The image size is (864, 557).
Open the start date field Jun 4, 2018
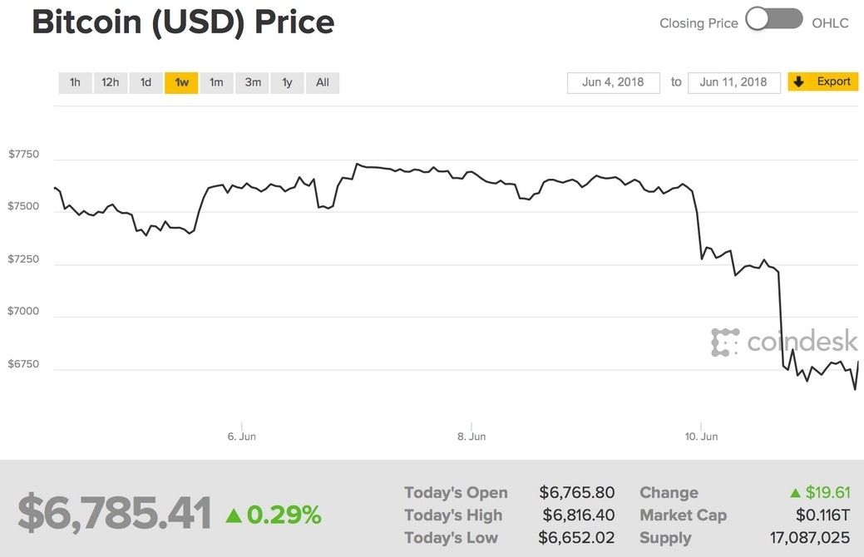tap(614, 82)
